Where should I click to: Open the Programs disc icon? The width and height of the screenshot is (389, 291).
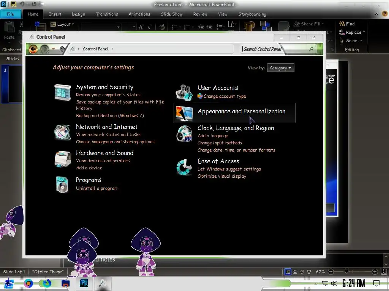(x=62, y=185)
